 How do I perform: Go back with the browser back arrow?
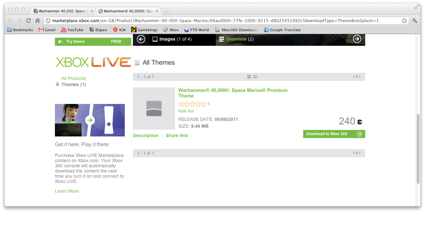pos(10,20)
